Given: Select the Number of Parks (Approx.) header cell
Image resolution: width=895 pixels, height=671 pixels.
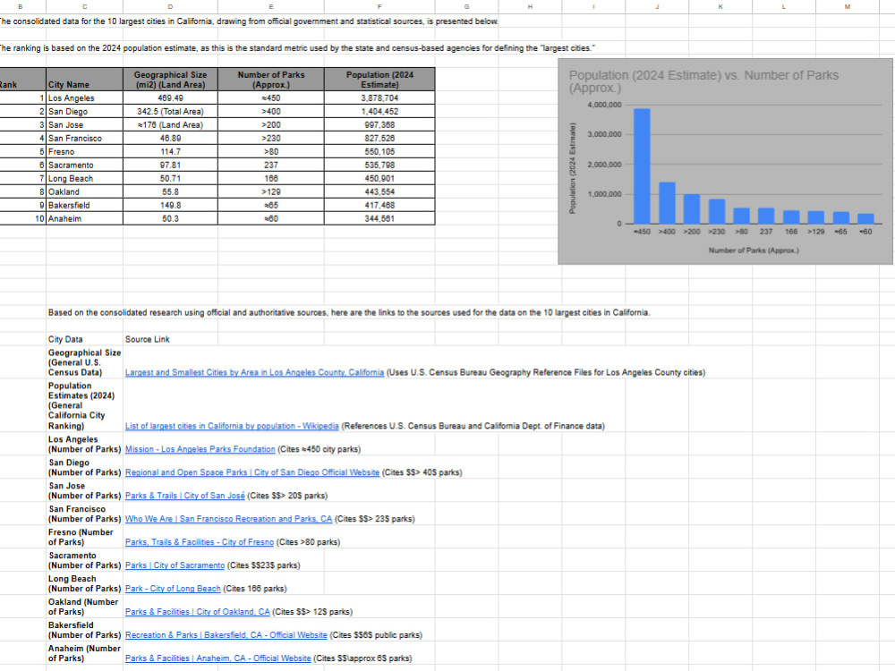Looking at the screenshot, I should 270,80.
